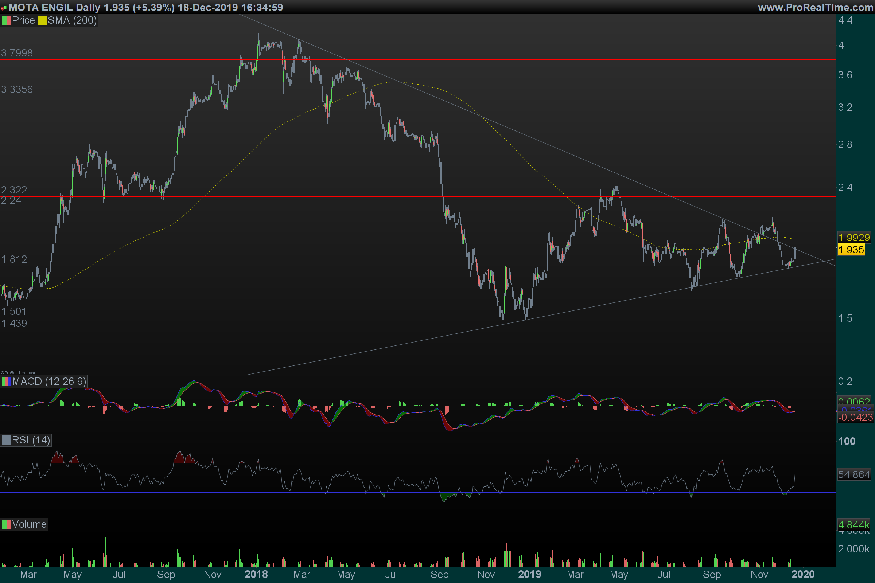Click the 2019 year marker on time axis
875x583 pixels.
coord(529,575)
